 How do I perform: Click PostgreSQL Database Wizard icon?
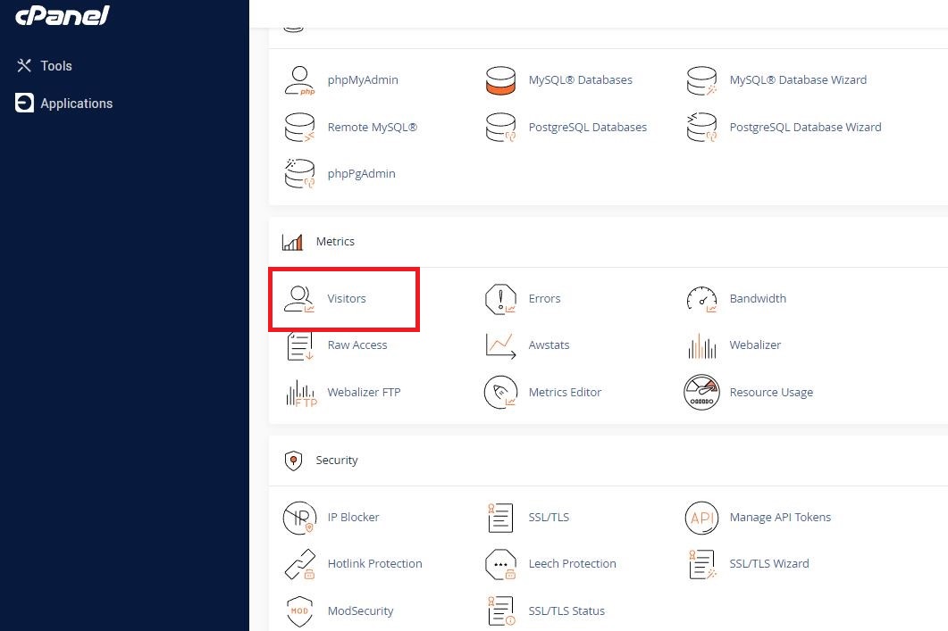click(x=701, y=128)
